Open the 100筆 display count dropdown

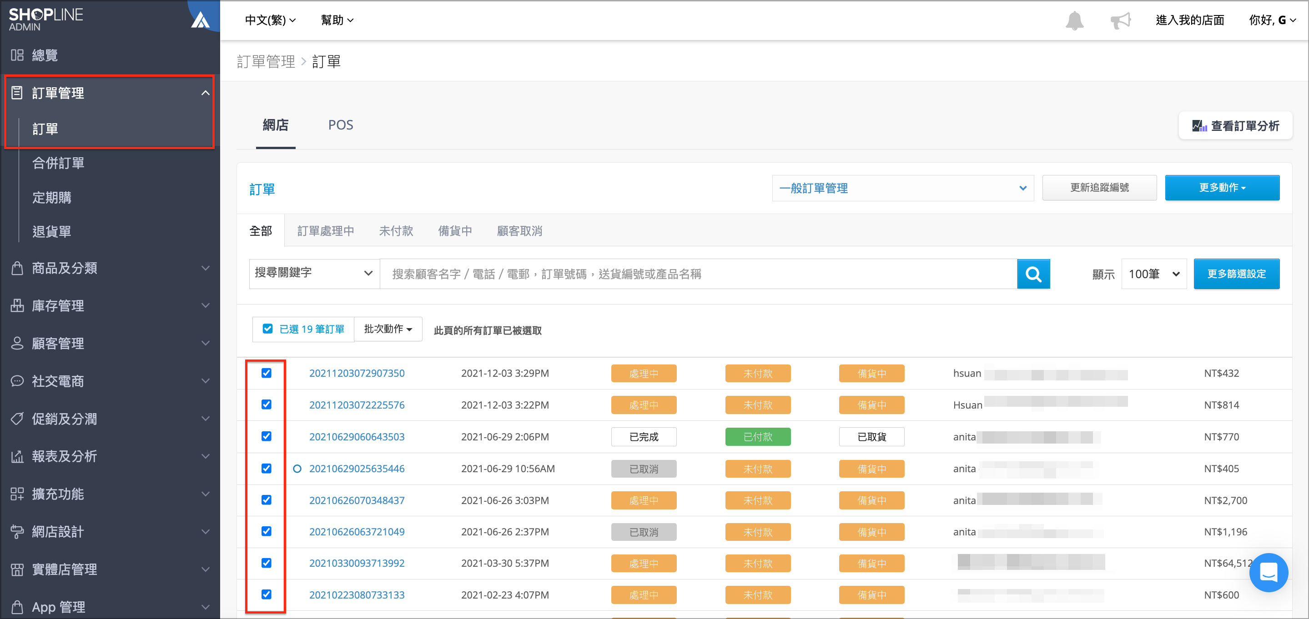pyautogui.click(x=1153, y=274)
